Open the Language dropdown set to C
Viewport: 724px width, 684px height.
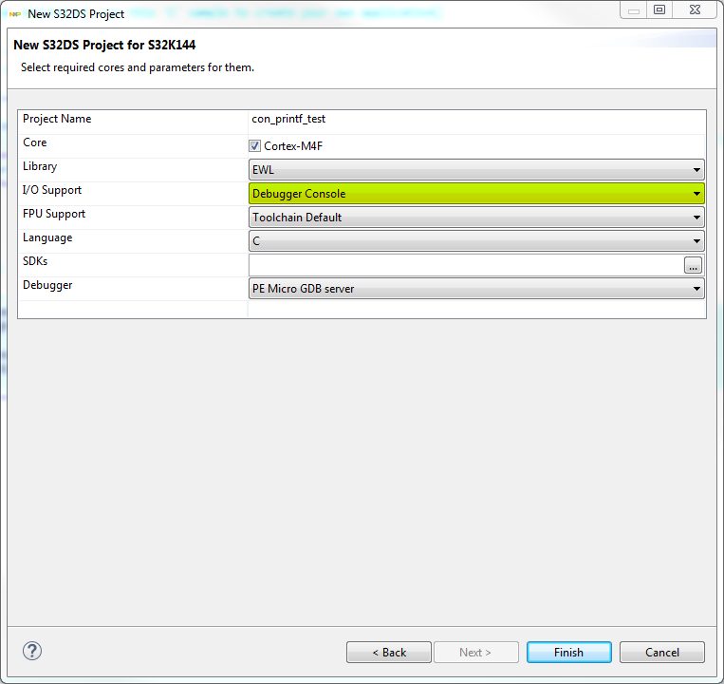[476, 240]
